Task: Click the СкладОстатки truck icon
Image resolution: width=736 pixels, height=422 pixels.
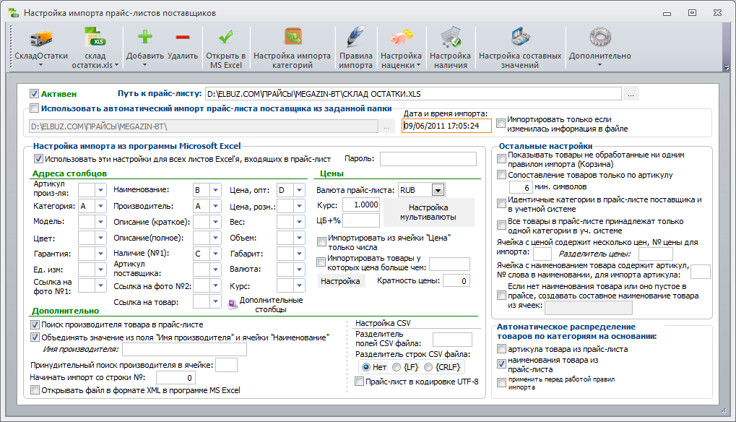Action: pos(41,38)
